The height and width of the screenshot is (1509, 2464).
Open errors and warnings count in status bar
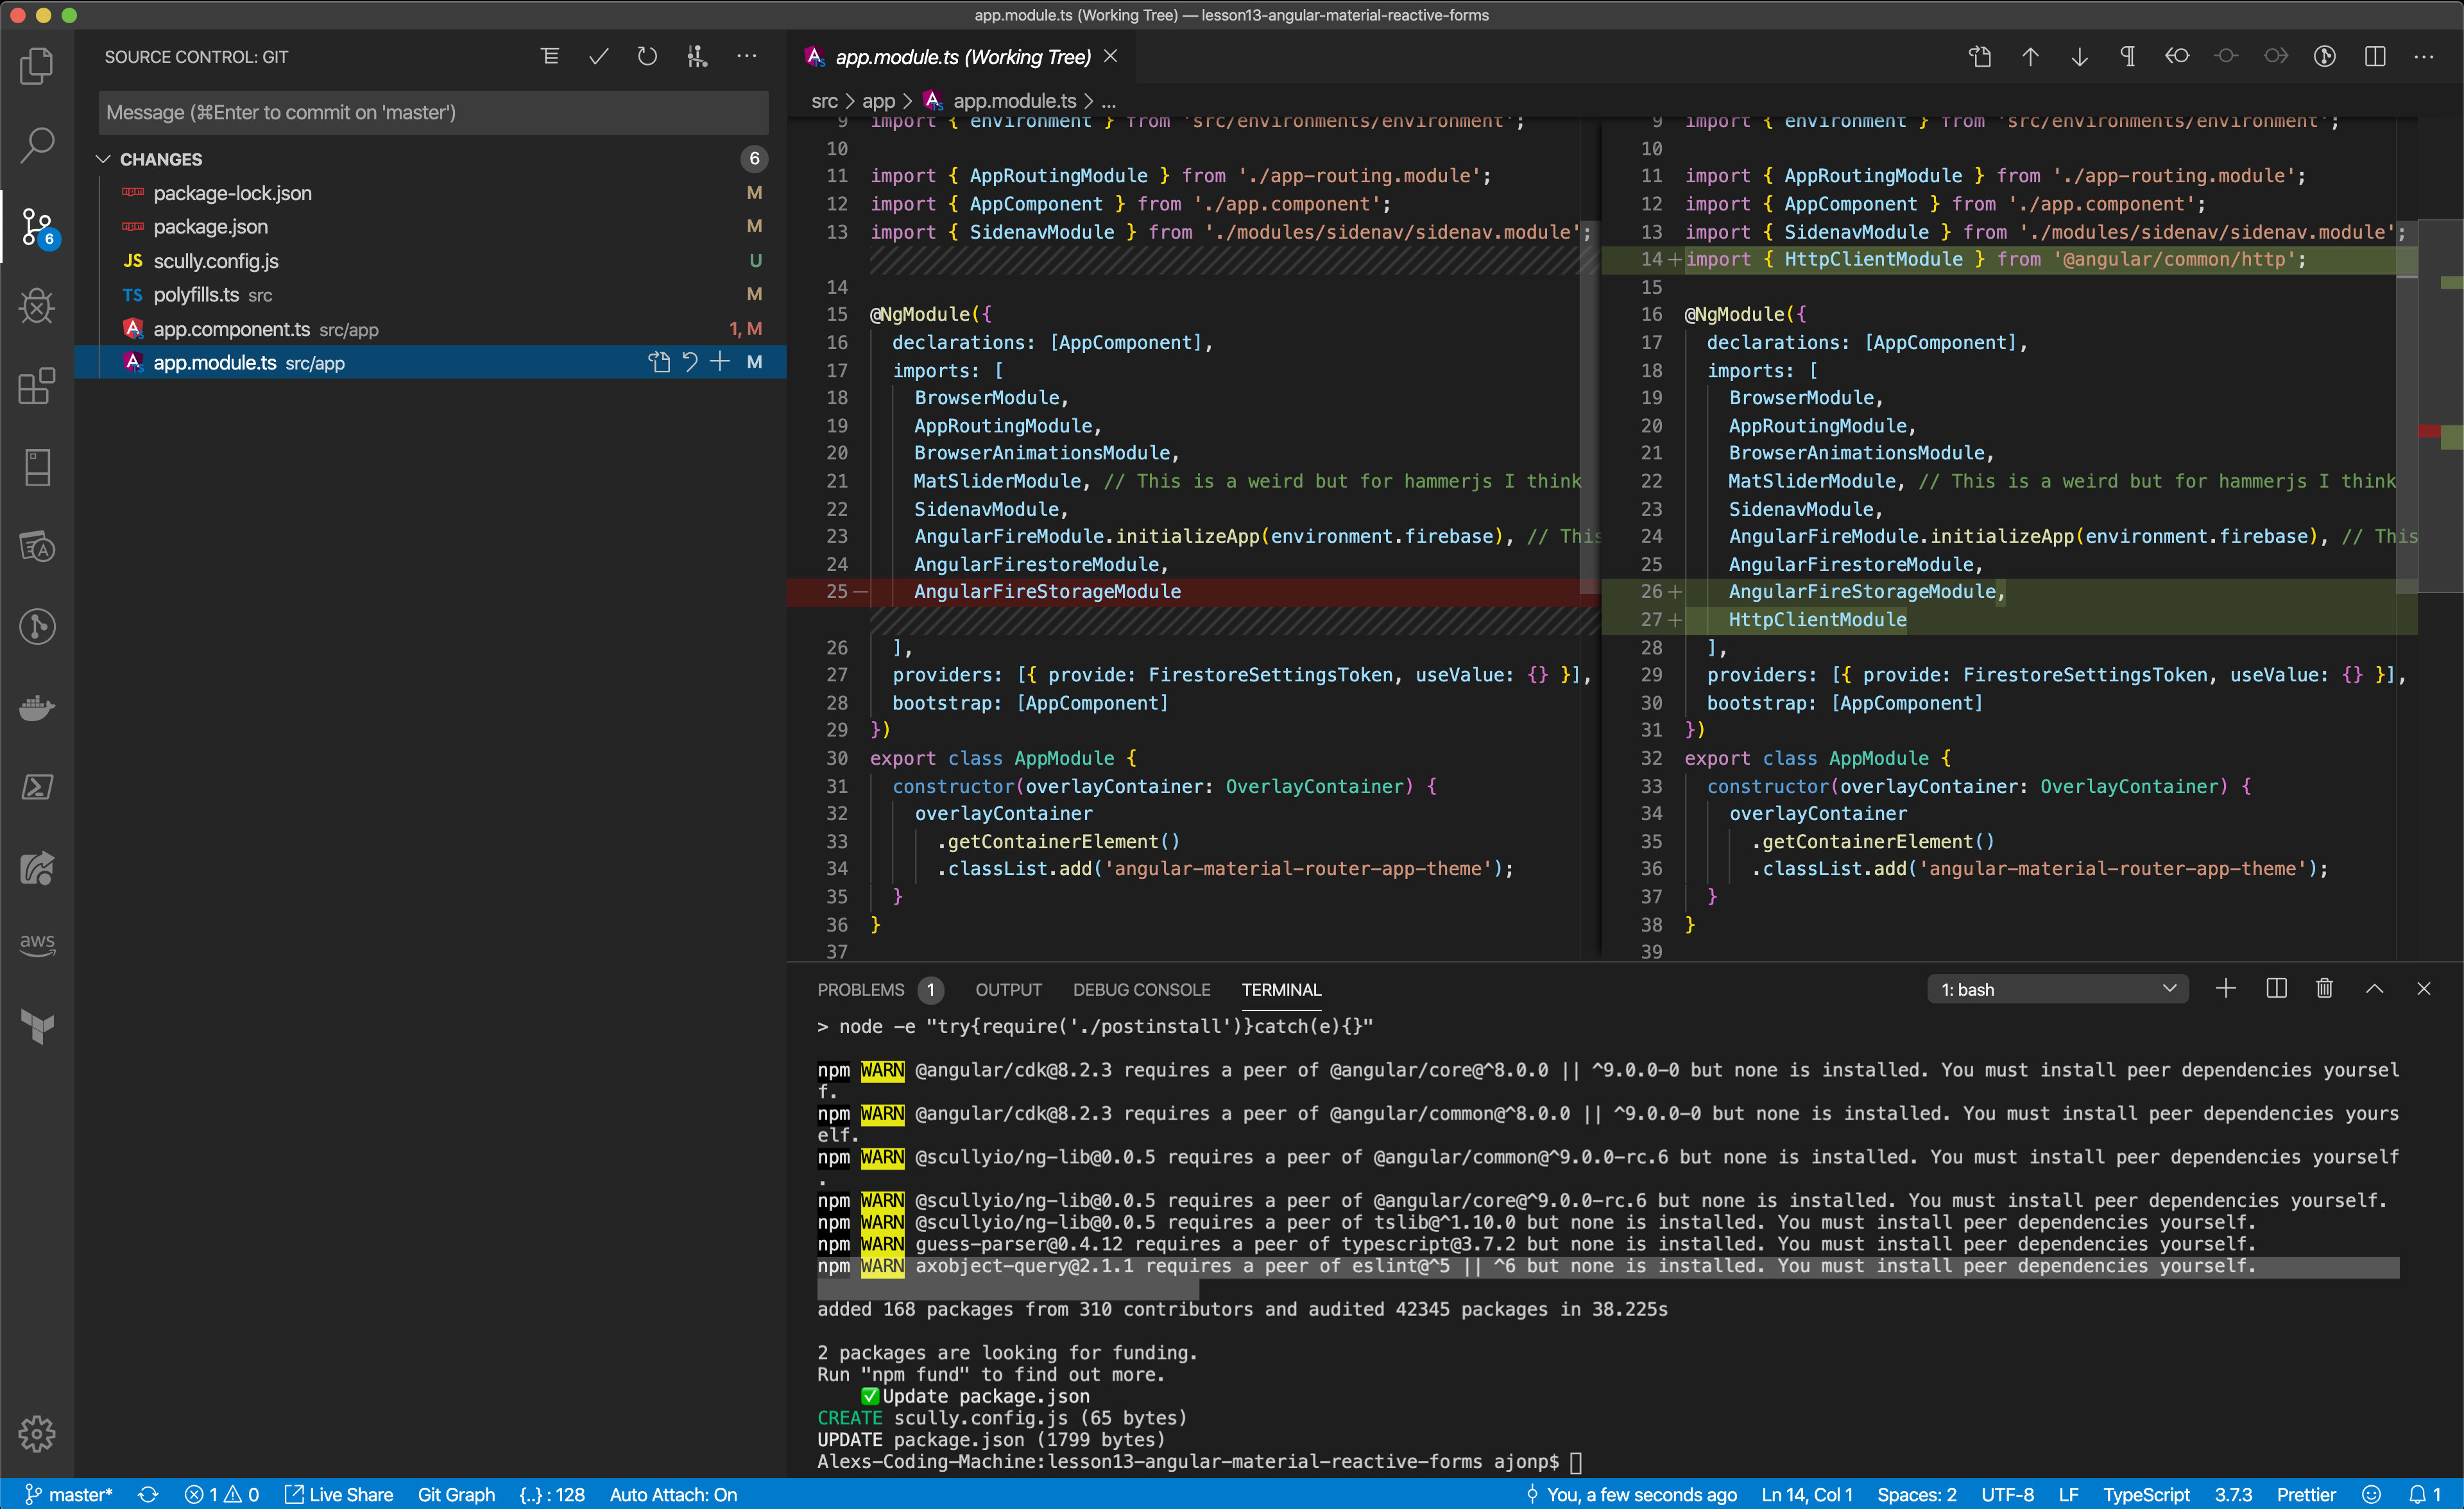tap(222, 1494)
